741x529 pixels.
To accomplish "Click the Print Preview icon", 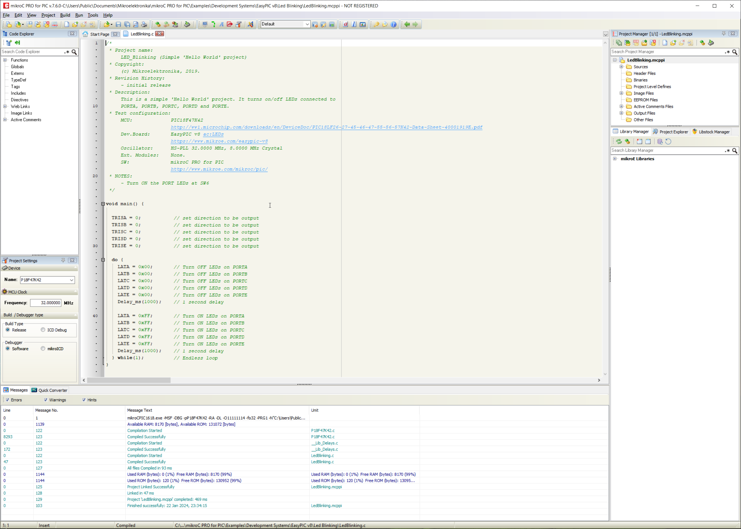I will [136, 24].
